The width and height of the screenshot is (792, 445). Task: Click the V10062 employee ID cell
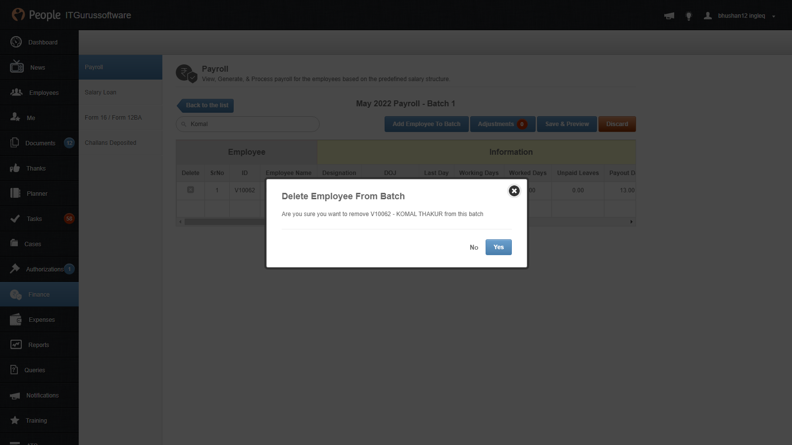pyautogui.click(x=245, y=190)
